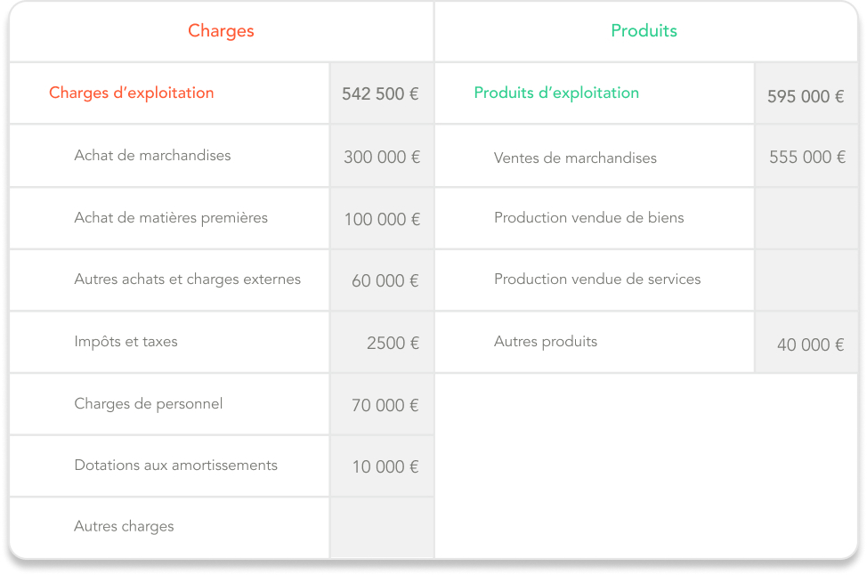
Task: Select the 300 000 € amount cell
Action: 382,156
